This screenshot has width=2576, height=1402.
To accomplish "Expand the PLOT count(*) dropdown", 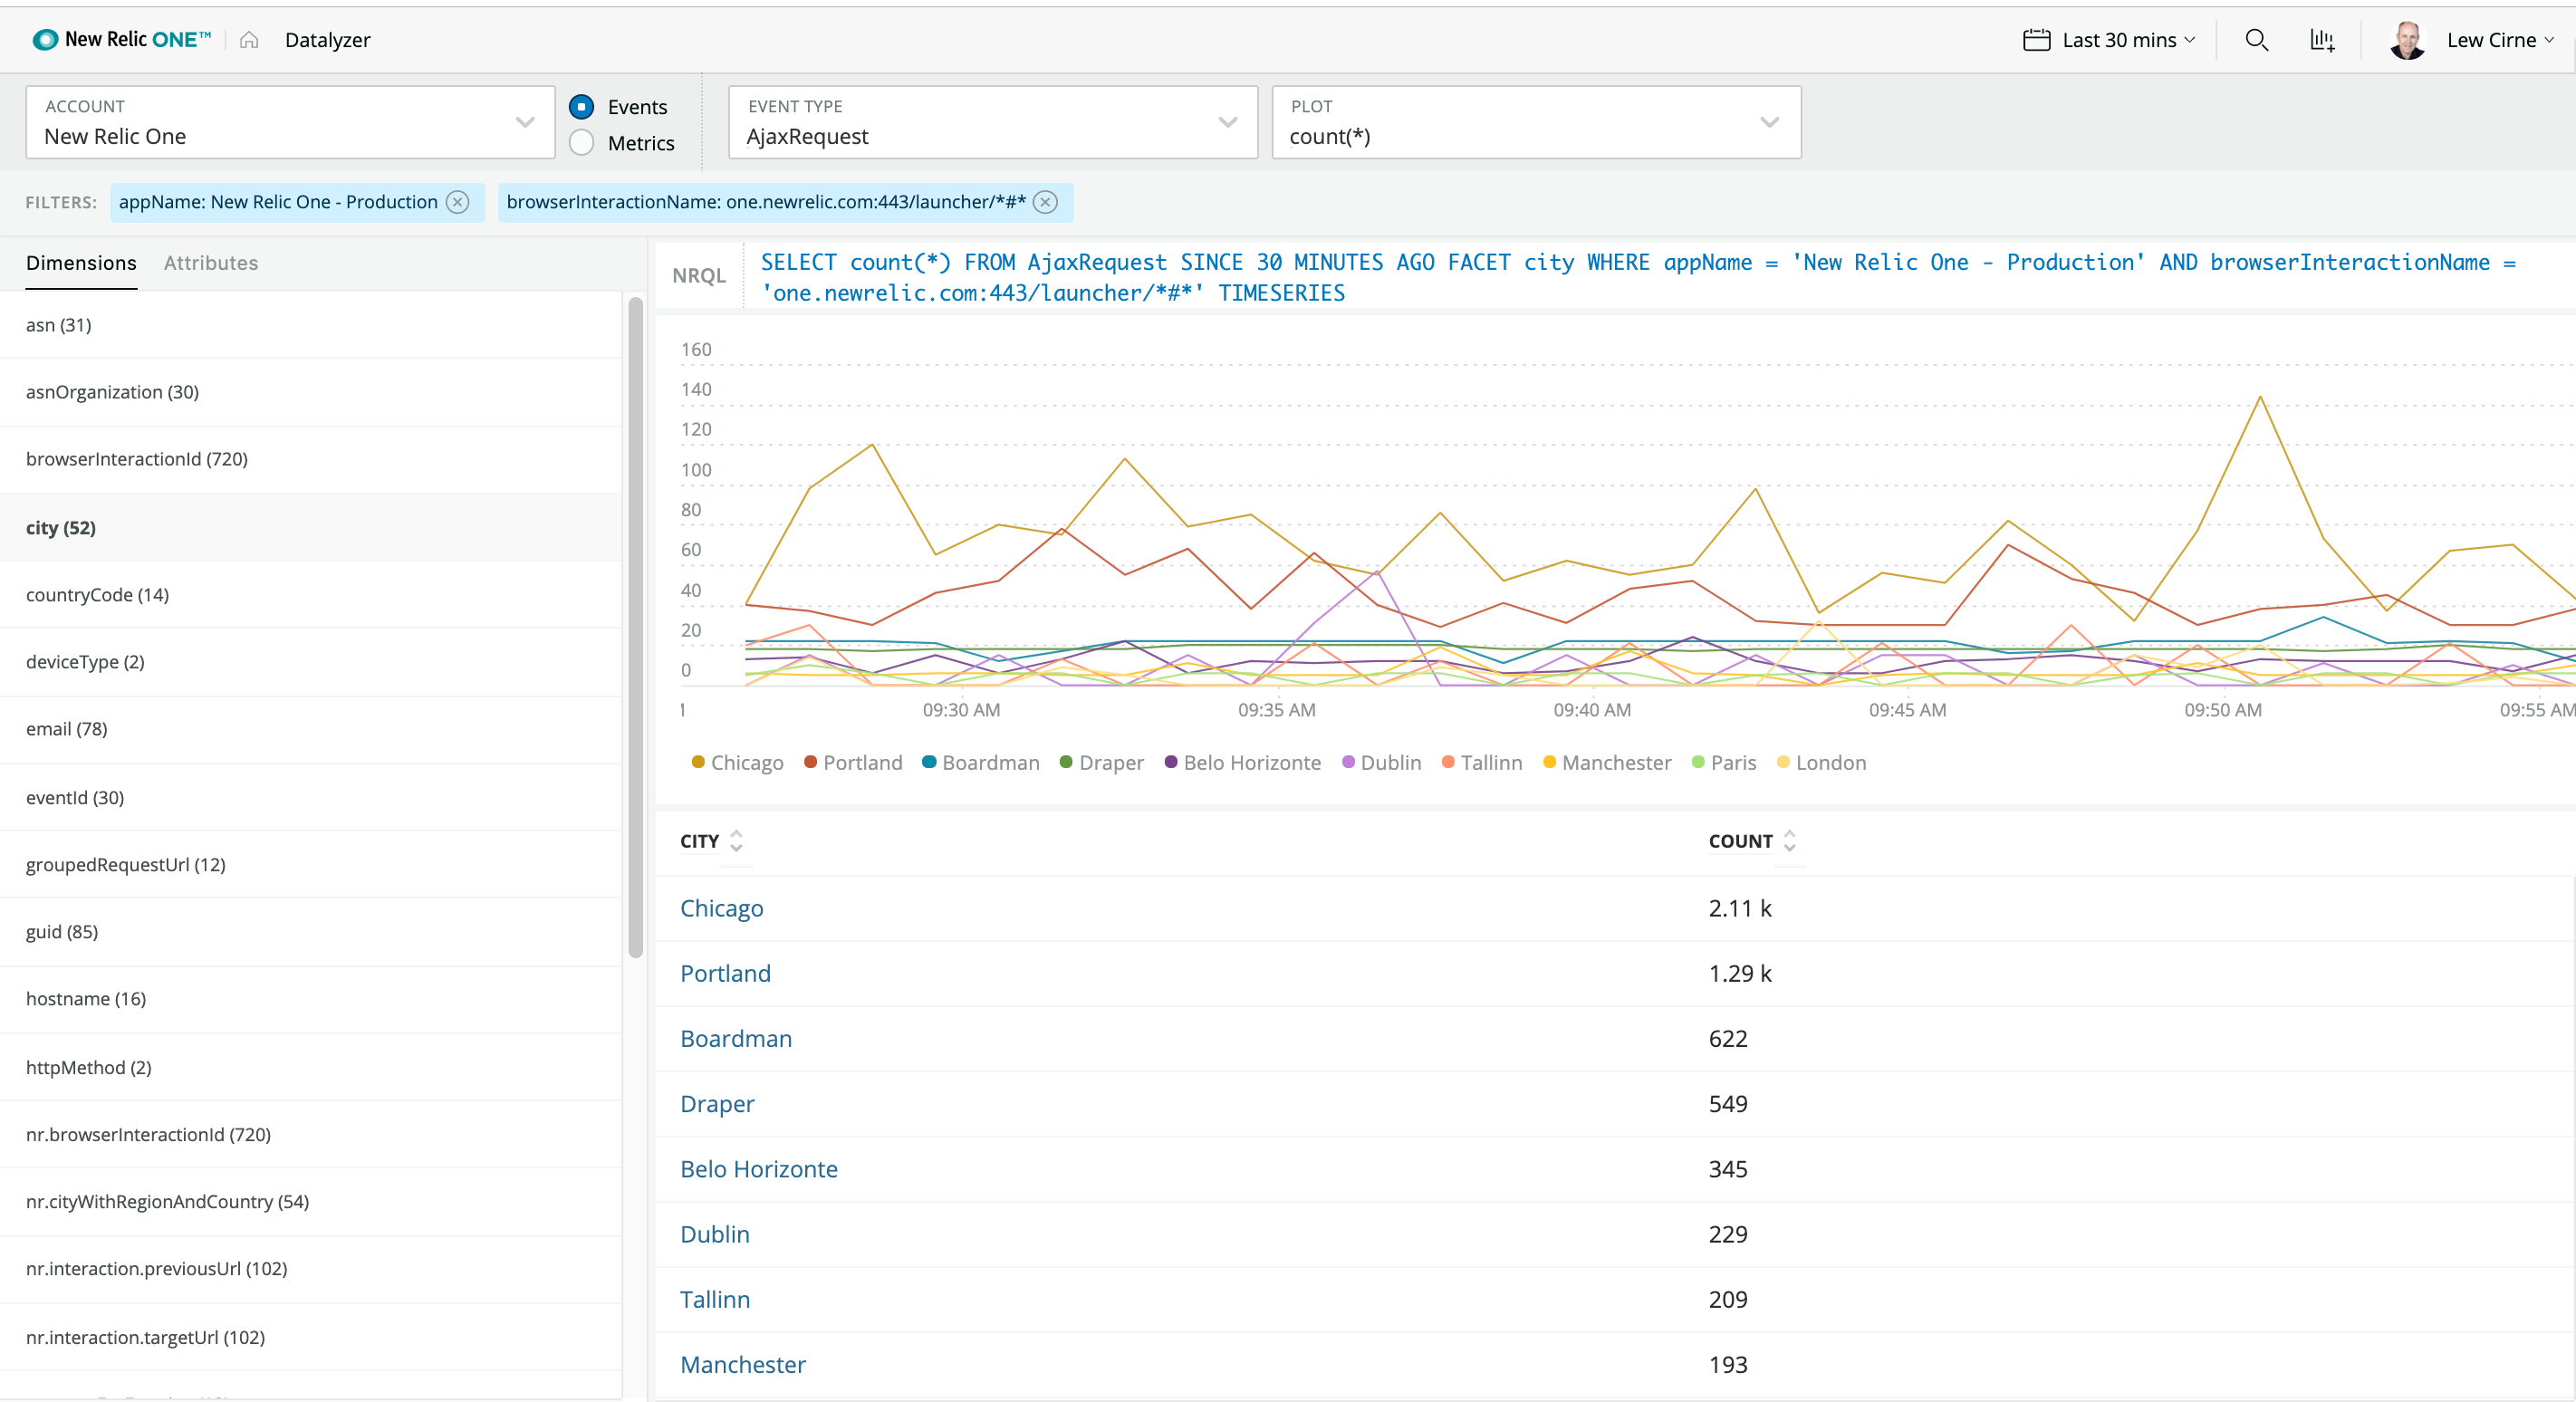I will (x=1535, y=122).
